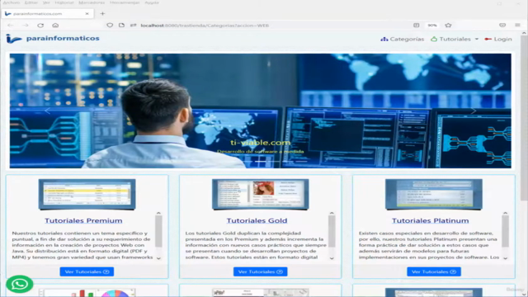Click the parainformaticos brand text
The width and height of the screenshot is (528, 297).
pyautogui.click(x=63, y=39)
